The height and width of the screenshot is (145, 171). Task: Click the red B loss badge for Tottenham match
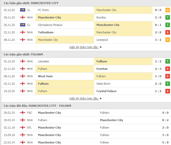pyautogui.click(x=167, y=32)
